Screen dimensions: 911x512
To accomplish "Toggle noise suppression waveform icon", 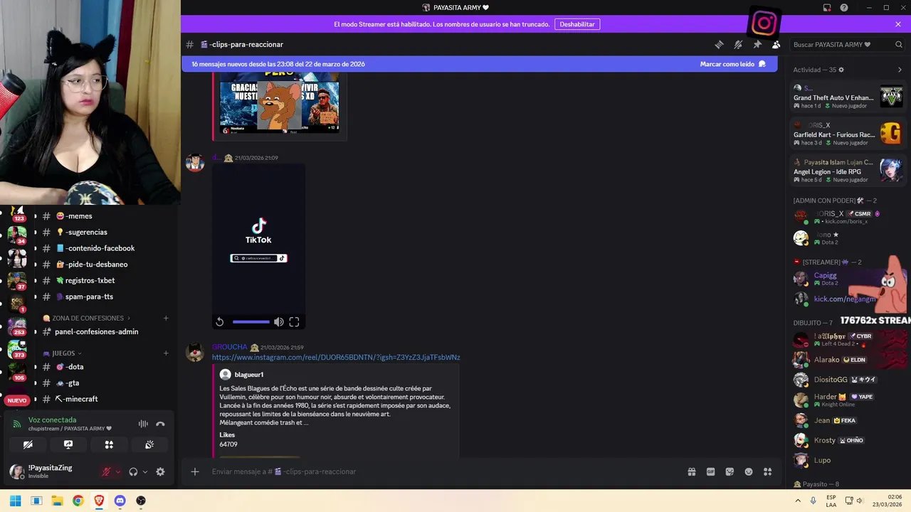I will (143, 424).
